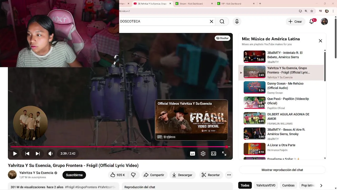Click the video progress bar
The height and width of the screenshot is (190, 337).
pyautogui.click(x=120, y=147)
